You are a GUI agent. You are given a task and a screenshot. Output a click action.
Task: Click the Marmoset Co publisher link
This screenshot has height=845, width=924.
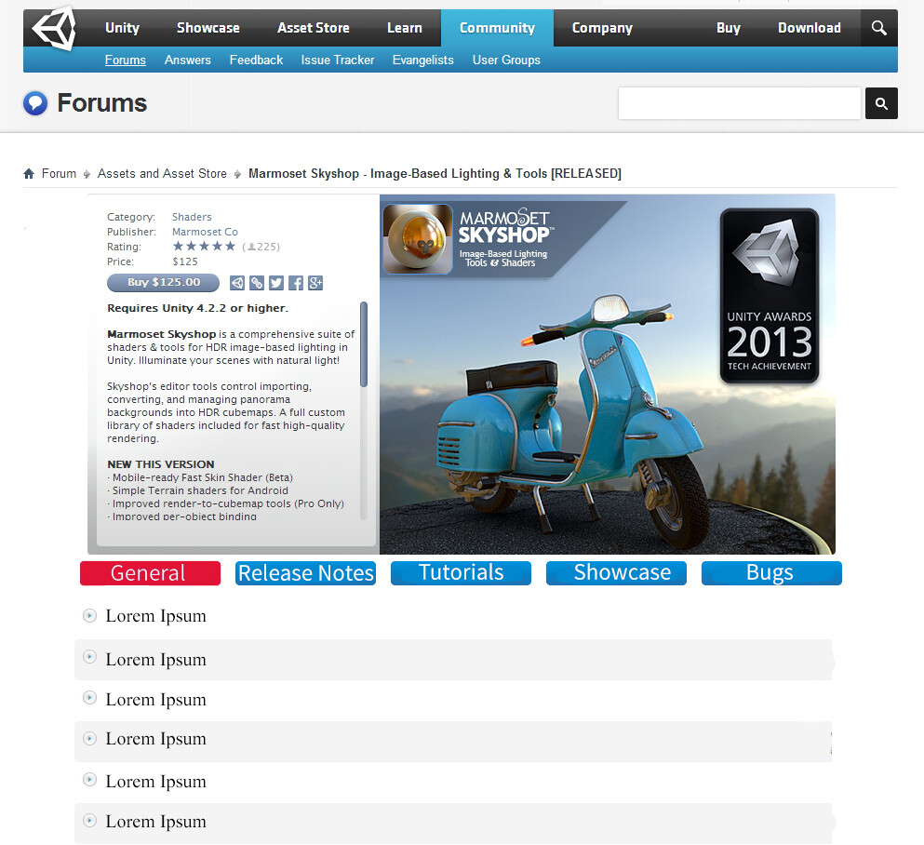(205, 232)
